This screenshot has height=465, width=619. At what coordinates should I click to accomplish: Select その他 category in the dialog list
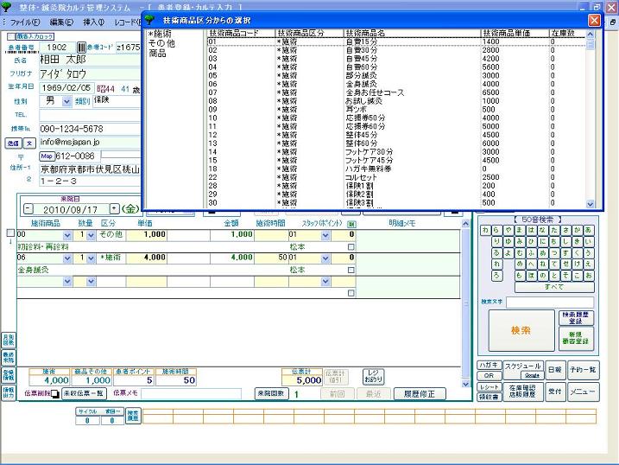click(161, 43)
